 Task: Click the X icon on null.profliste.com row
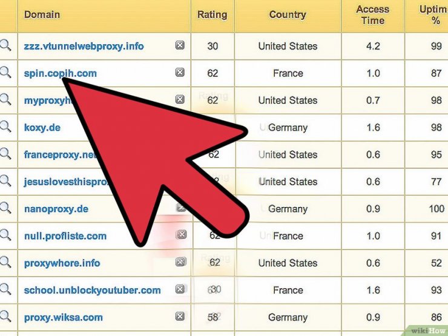coord(182,234)
